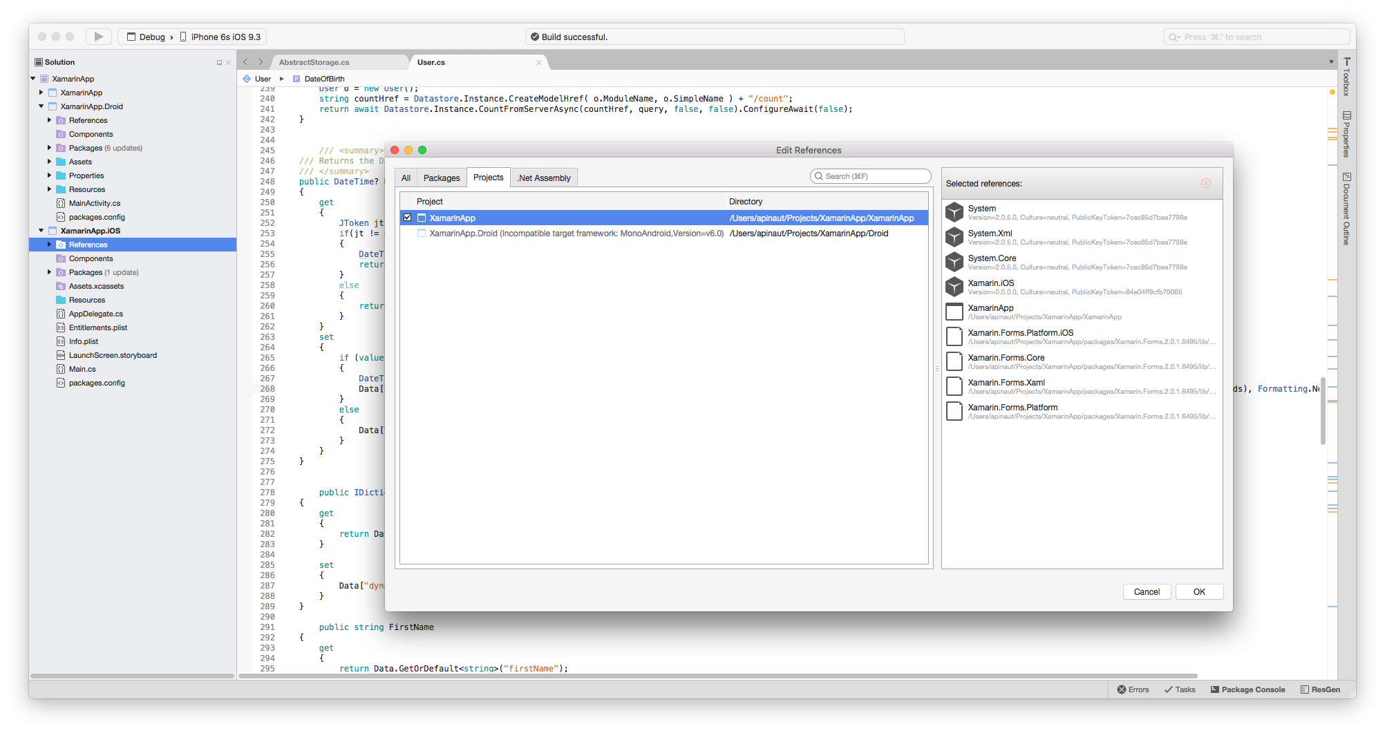
Task: Switch to the .Net Assembly tab
Action: point(544,178)
